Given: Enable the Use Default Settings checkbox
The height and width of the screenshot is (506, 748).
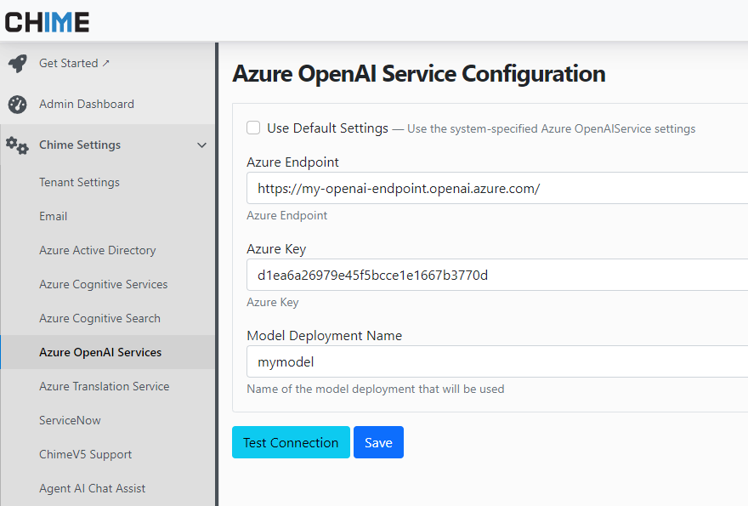Looking at the screenshot, I should (x=253, y=128).
